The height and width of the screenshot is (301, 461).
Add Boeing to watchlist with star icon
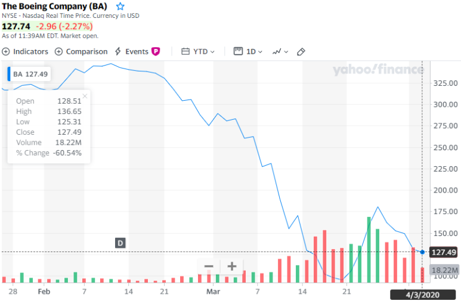[120, 6]
